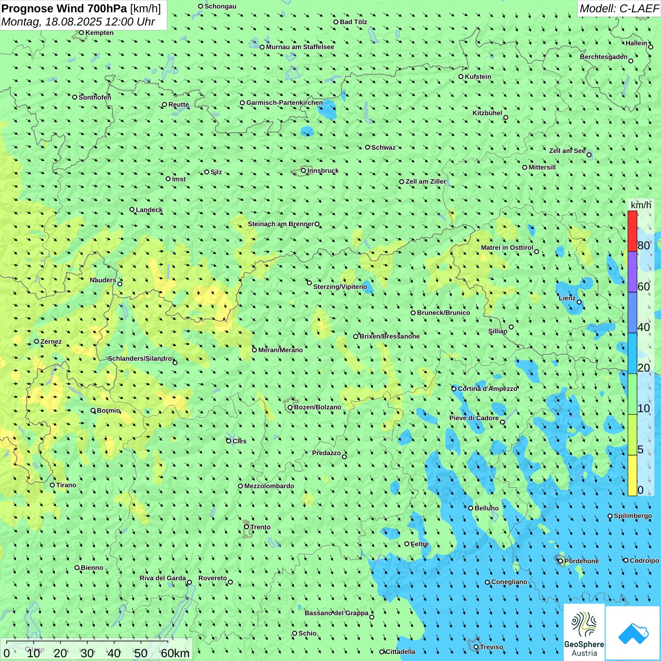Click the Tirano label
This screenshot has height=661, width=661.
(66, 485)
